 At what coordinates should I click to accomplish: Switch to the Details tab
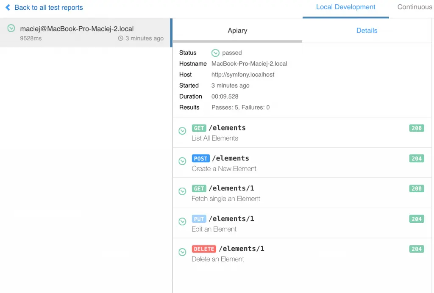click(367, 30)
